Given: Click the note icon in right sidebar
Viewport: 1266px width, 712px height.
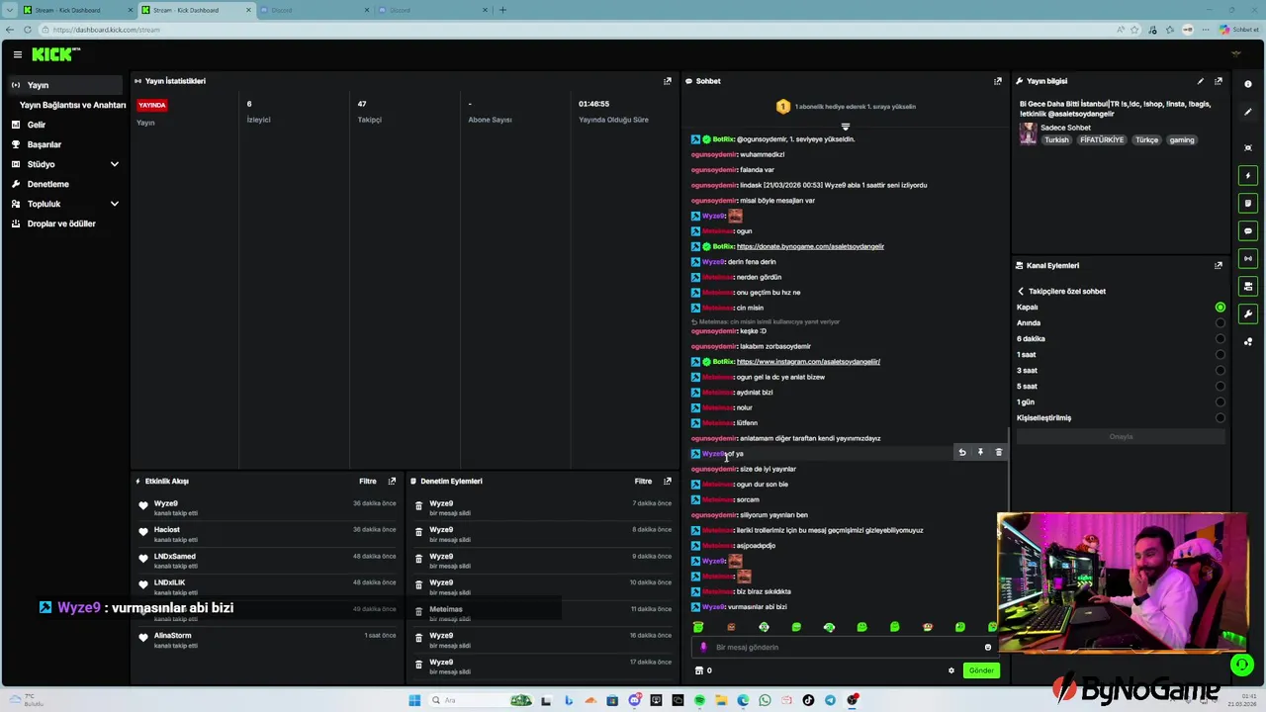Looking at the screenshot, I should pos(1248,203).
